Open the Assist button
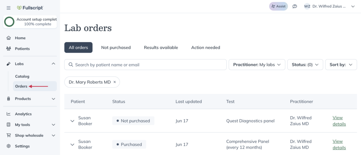361x155 pixels. tap(279, 6)
